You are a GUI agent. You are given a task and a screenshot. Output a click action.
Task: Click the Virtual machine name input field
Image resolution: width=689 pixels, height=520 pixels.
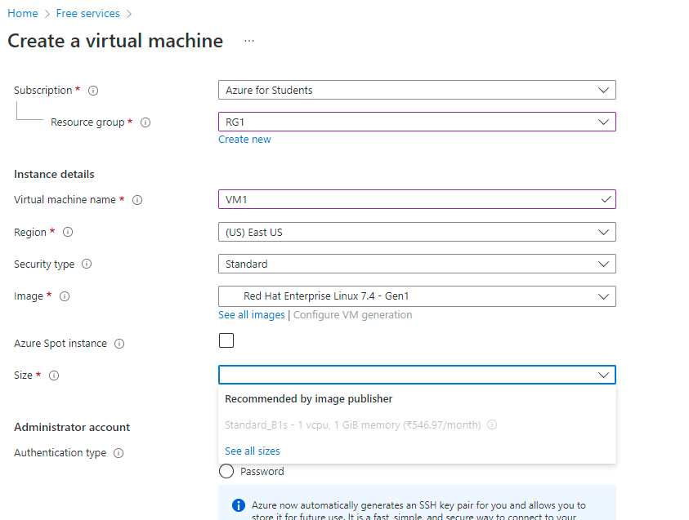point(417,199)
